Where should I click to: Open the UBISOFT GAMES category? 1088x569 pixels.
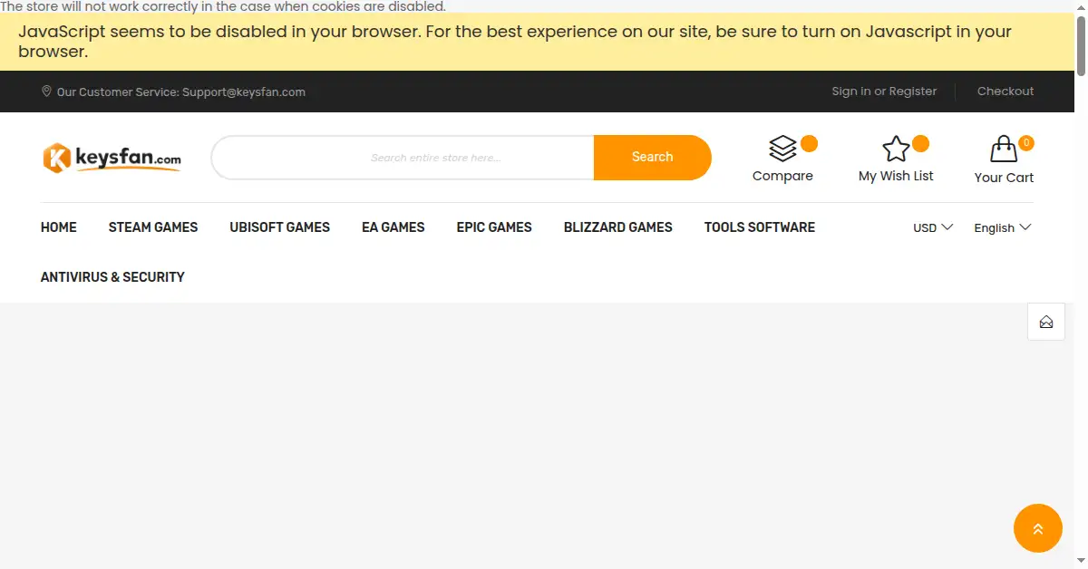[x=280, y=227]
